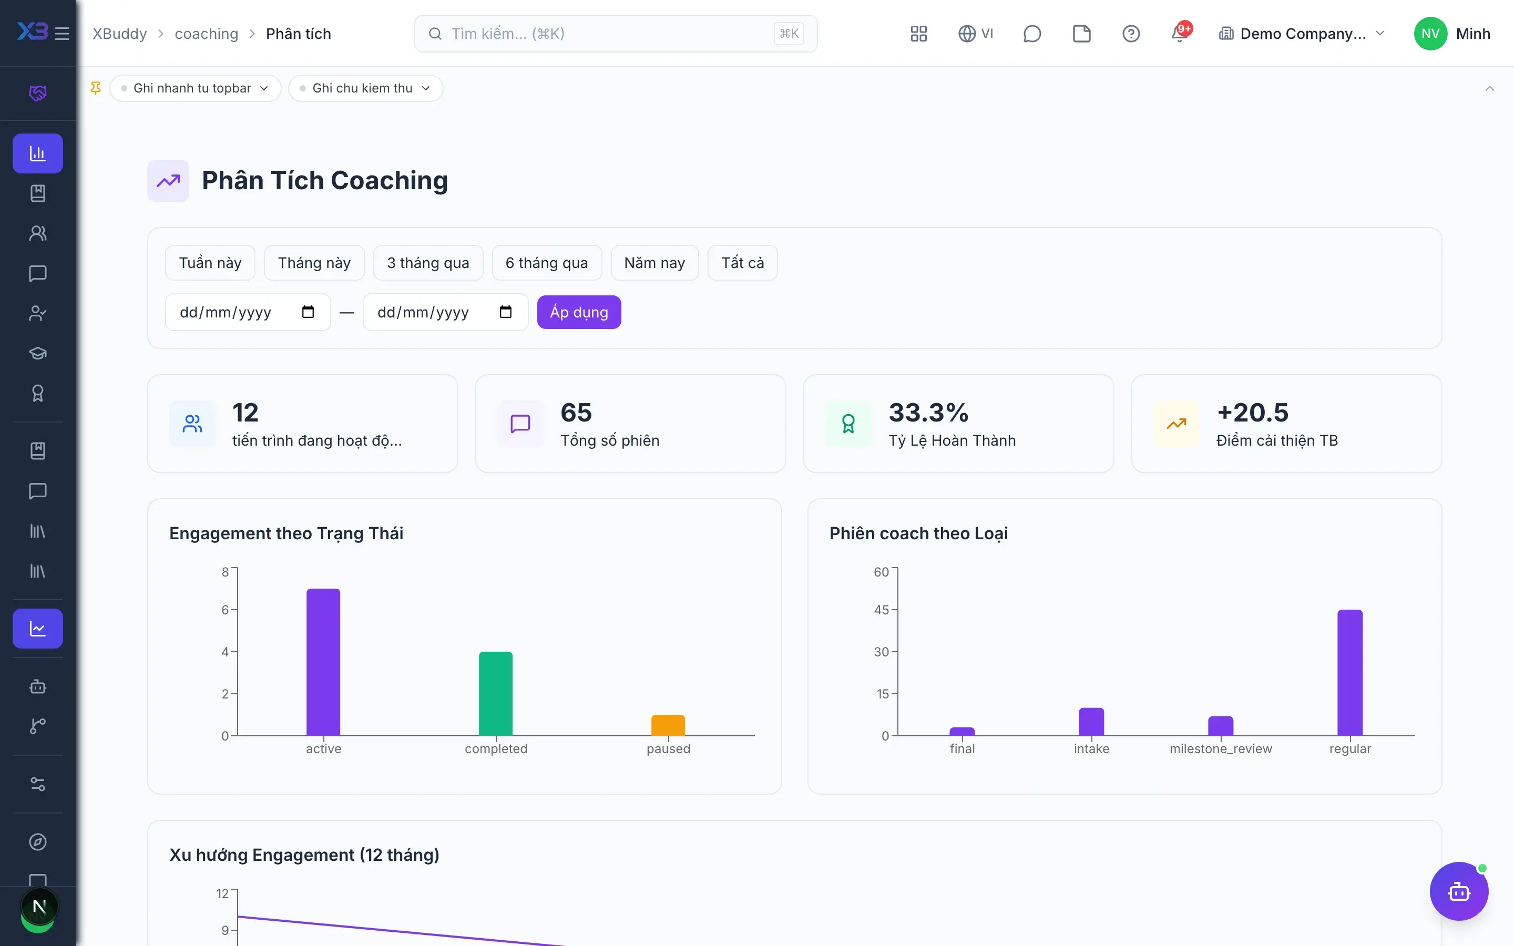Select the Tuần này range filter
This screenshot has height=946, width=1514.
pos(210,263)
